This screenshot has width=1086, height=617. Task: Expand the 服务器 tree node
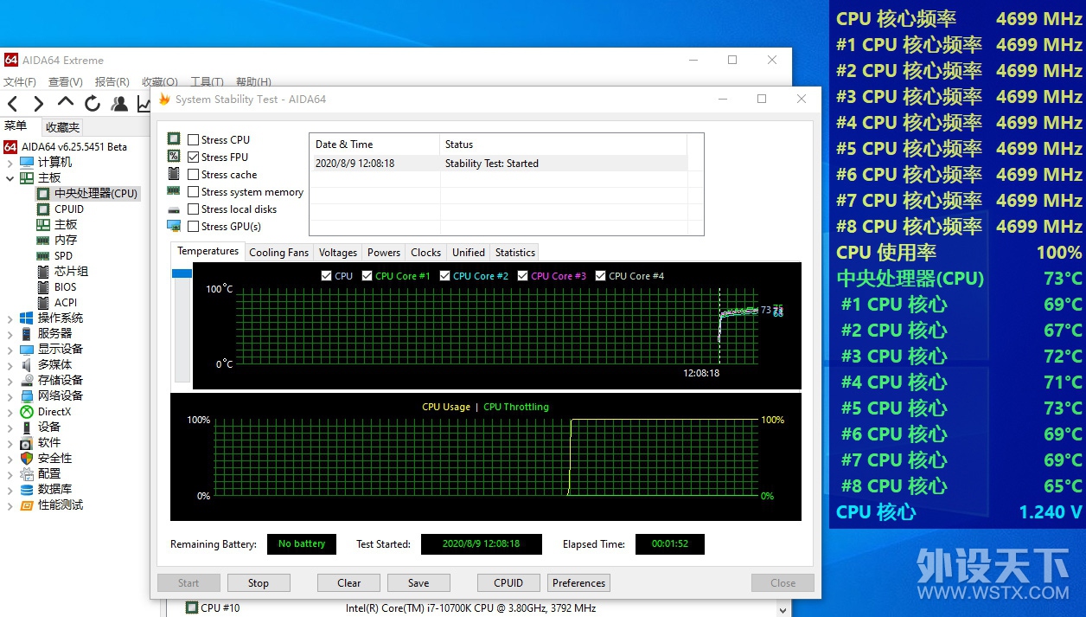[10, 333]
